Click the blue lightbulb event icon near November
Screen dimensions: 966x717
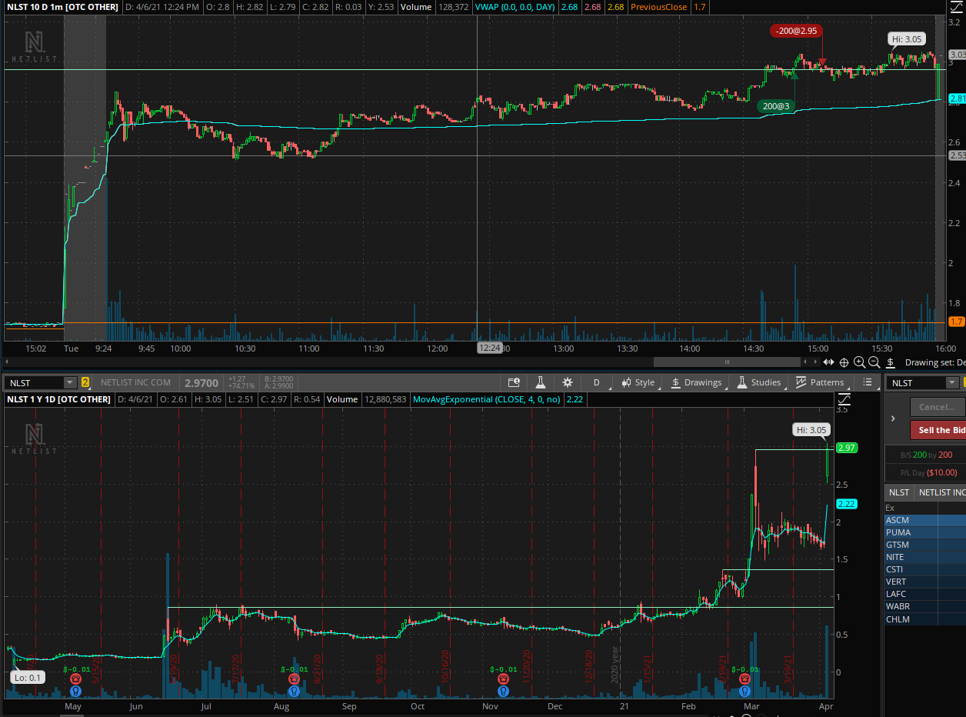pos(503,691)
